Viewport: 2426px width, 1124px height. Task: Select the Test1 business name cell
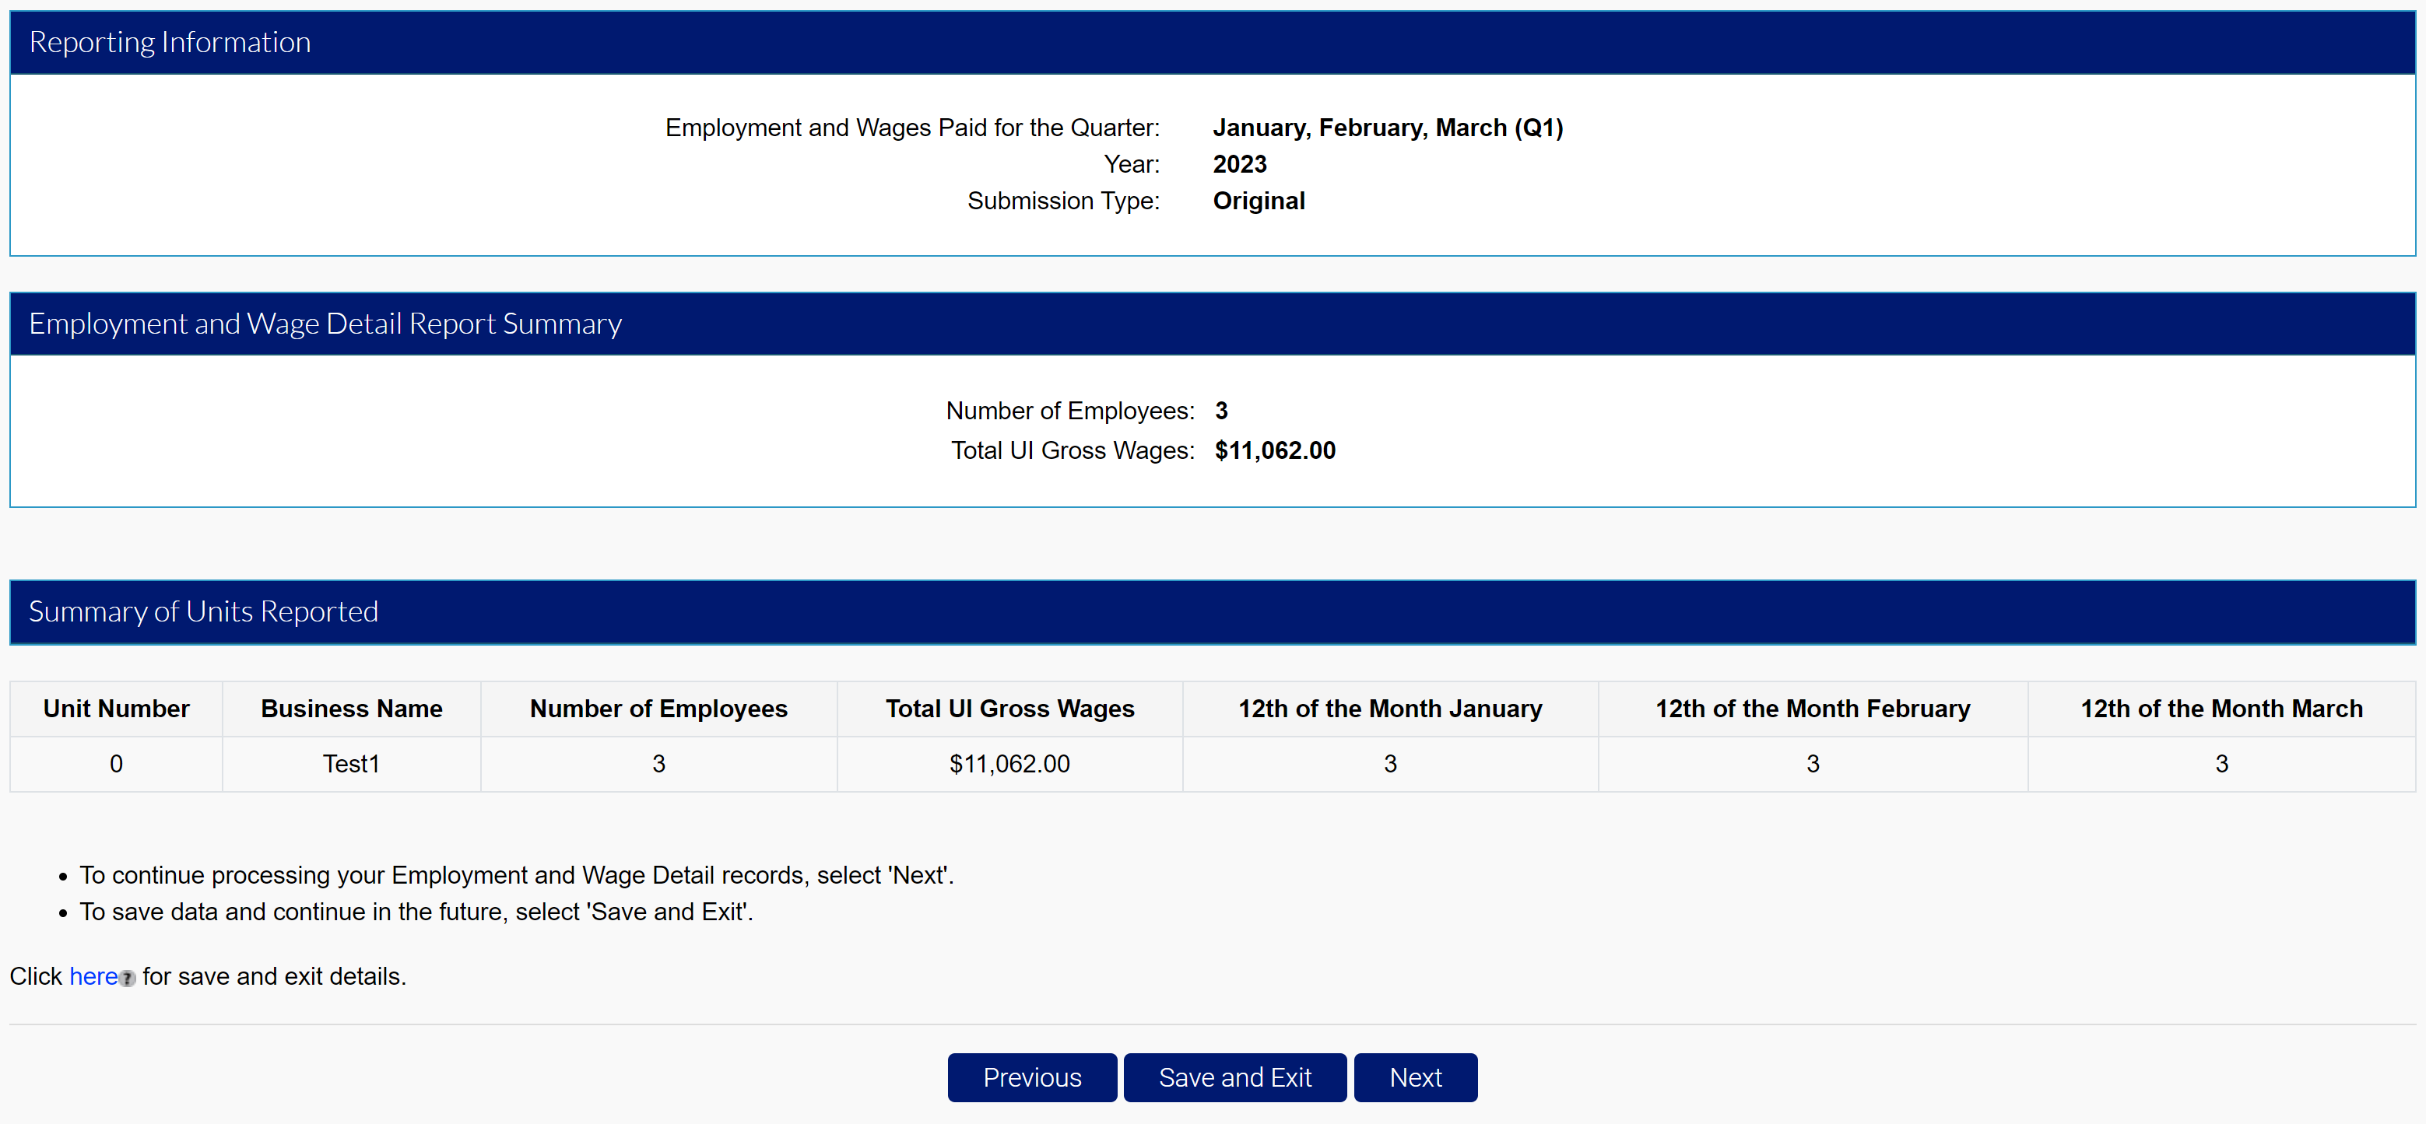pyautogui.click(x=351, y=763)
